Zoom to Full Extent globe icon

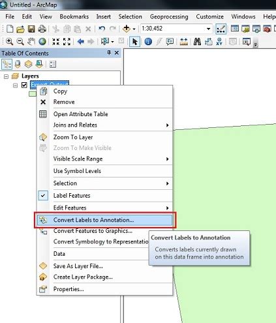click(42, 41)
